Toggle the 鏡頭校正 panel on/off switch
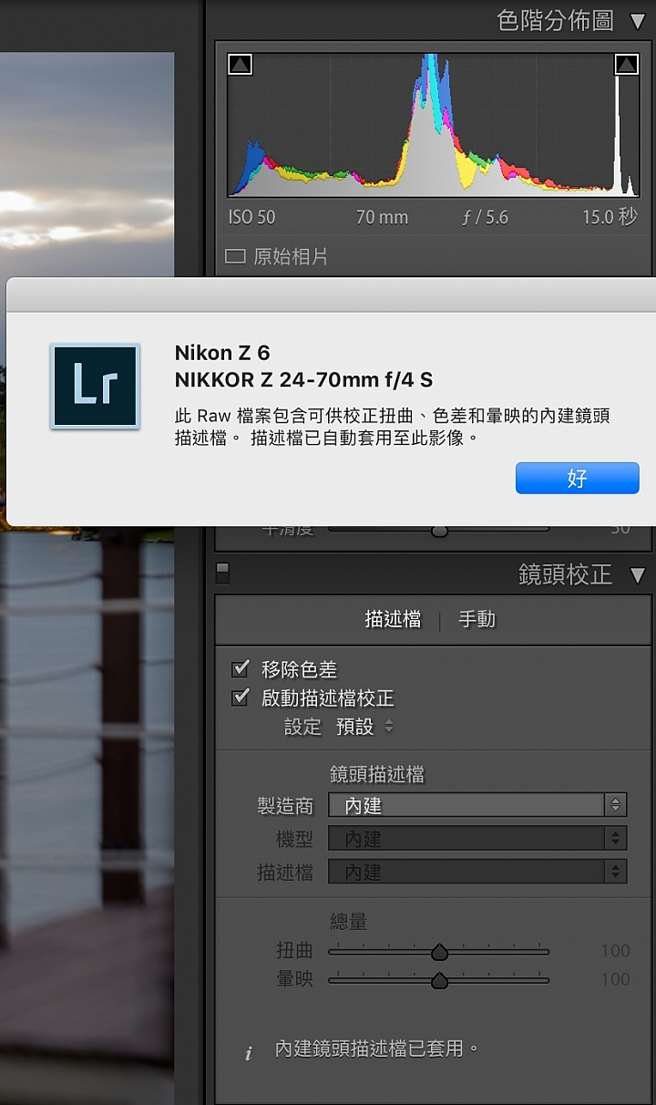 222,573
